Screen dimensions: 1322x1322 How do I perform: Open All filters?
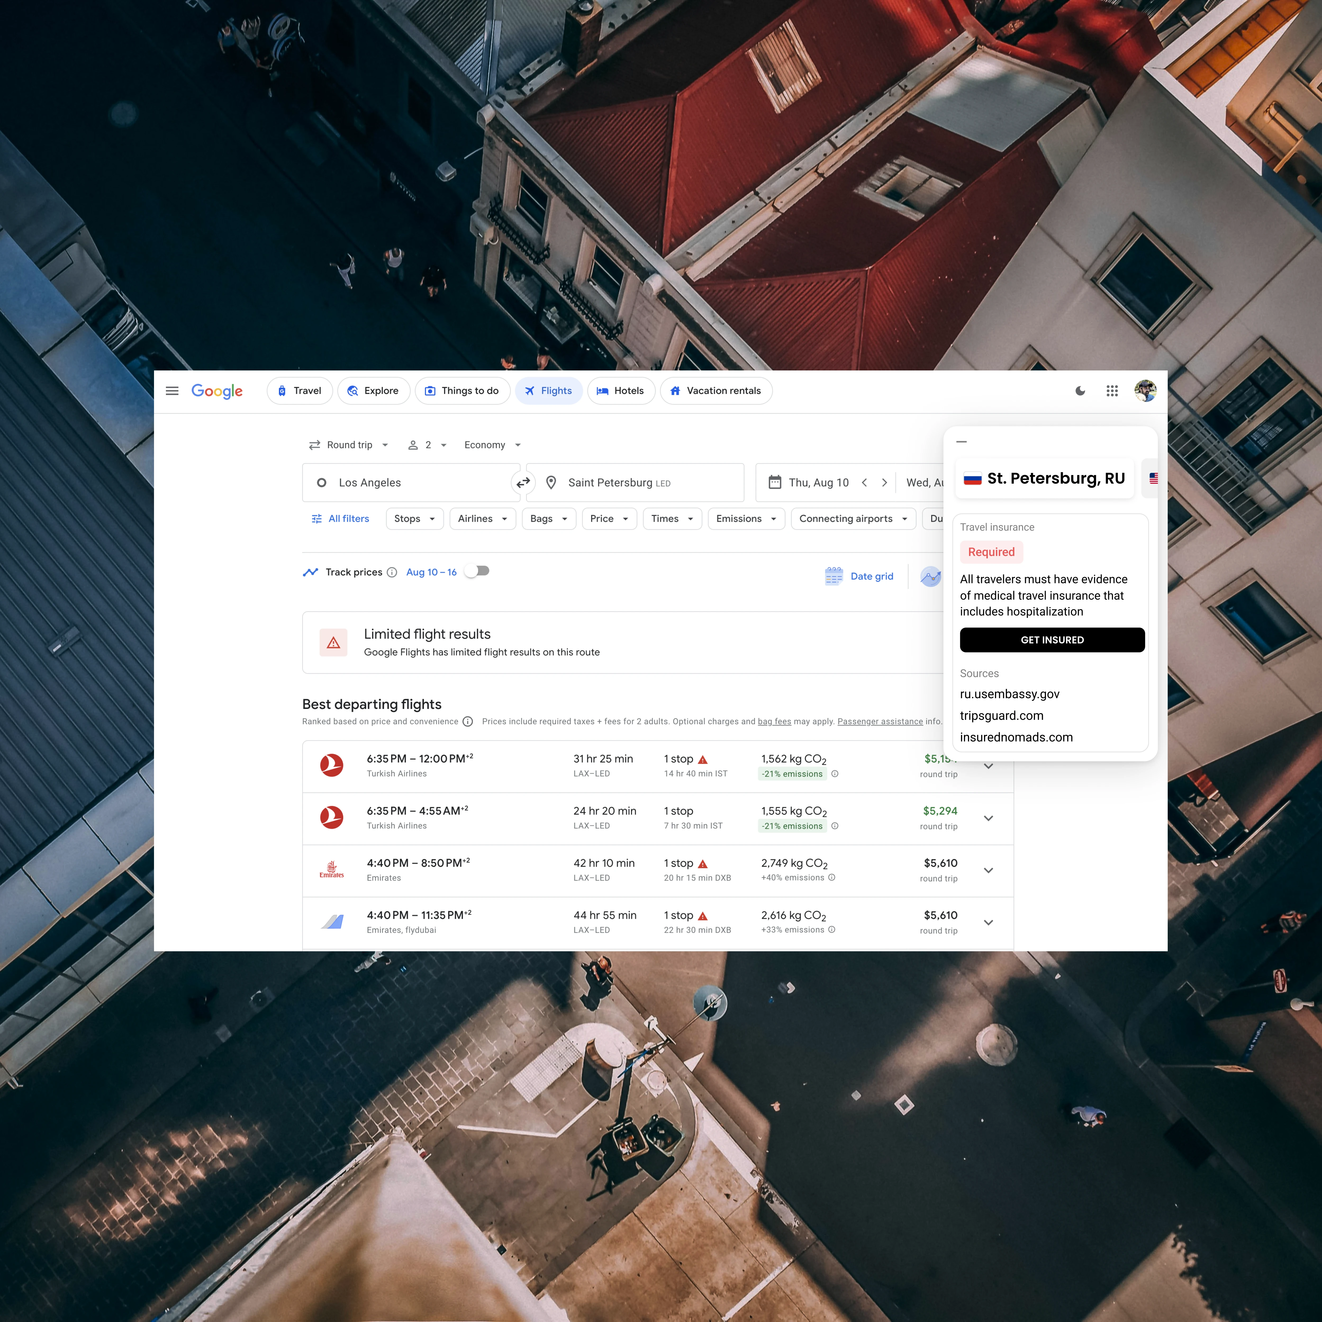pos(340,519)
